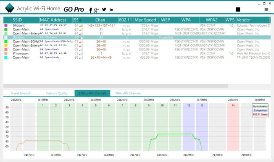Click the WEP column header
This screenshot has width=274, height=162.
[x=165, y=20]
